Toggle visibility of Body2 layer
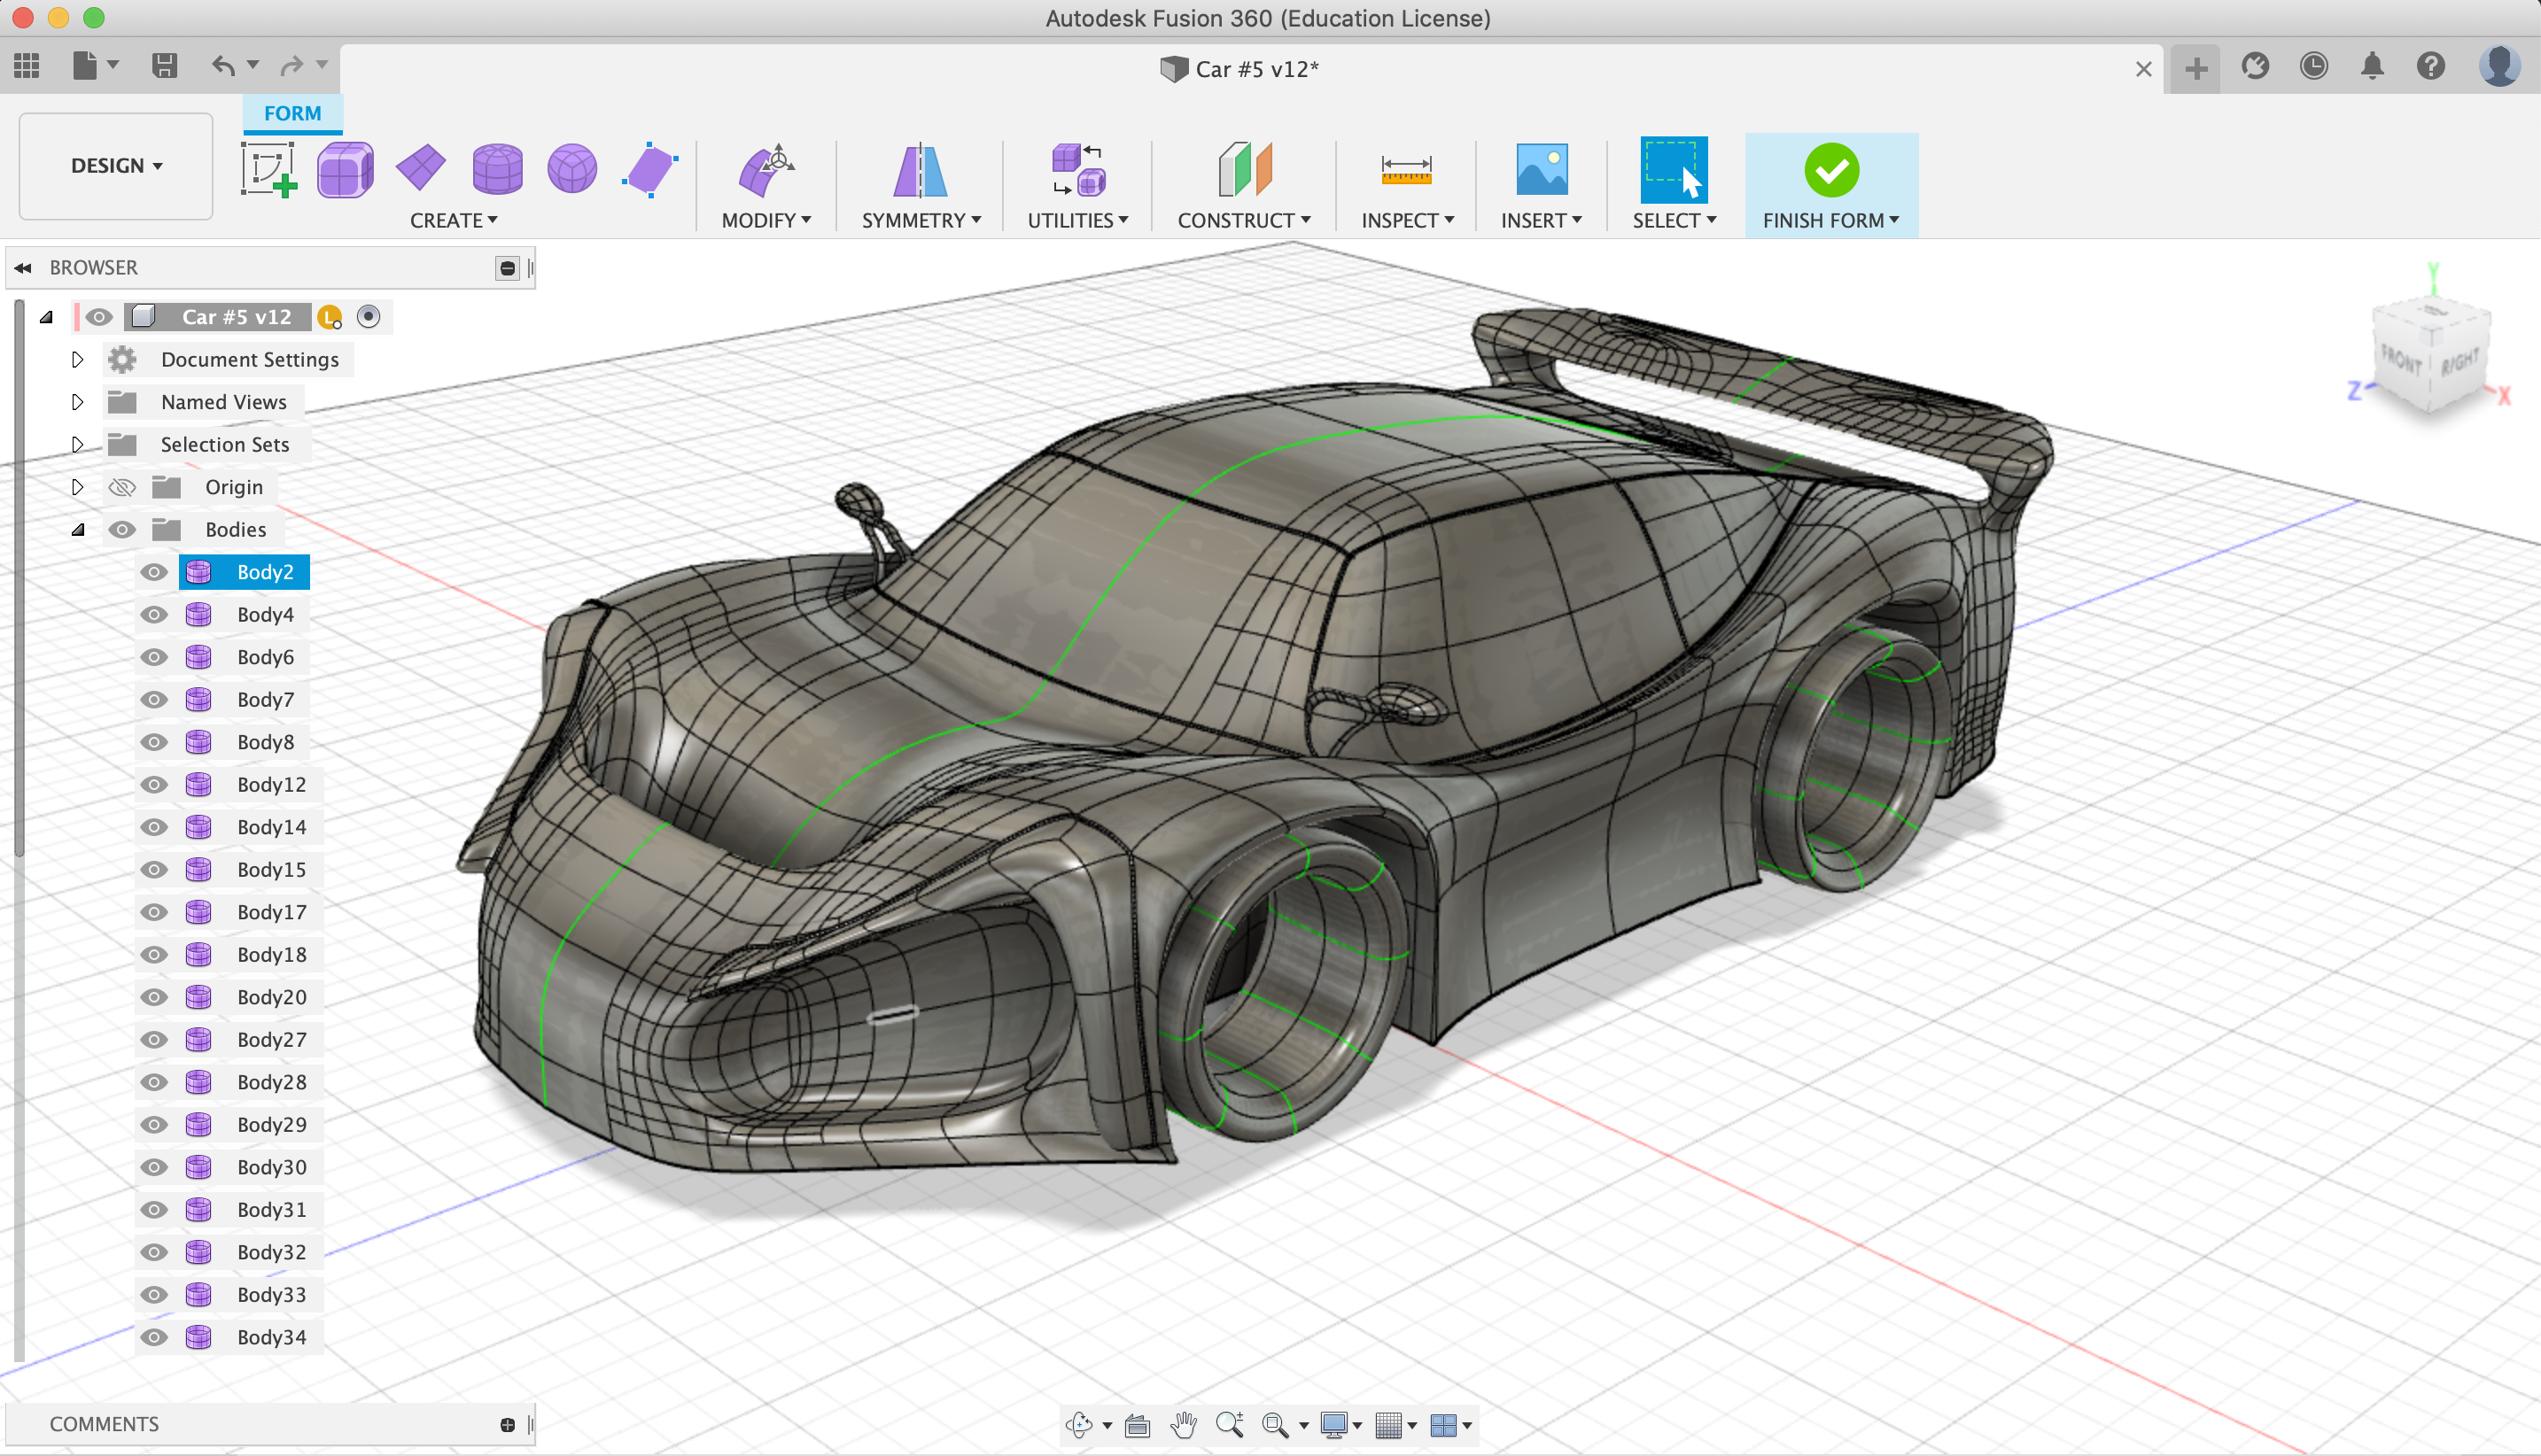The width and height of the screenshot is (2541, 1456). click(155, 572)
